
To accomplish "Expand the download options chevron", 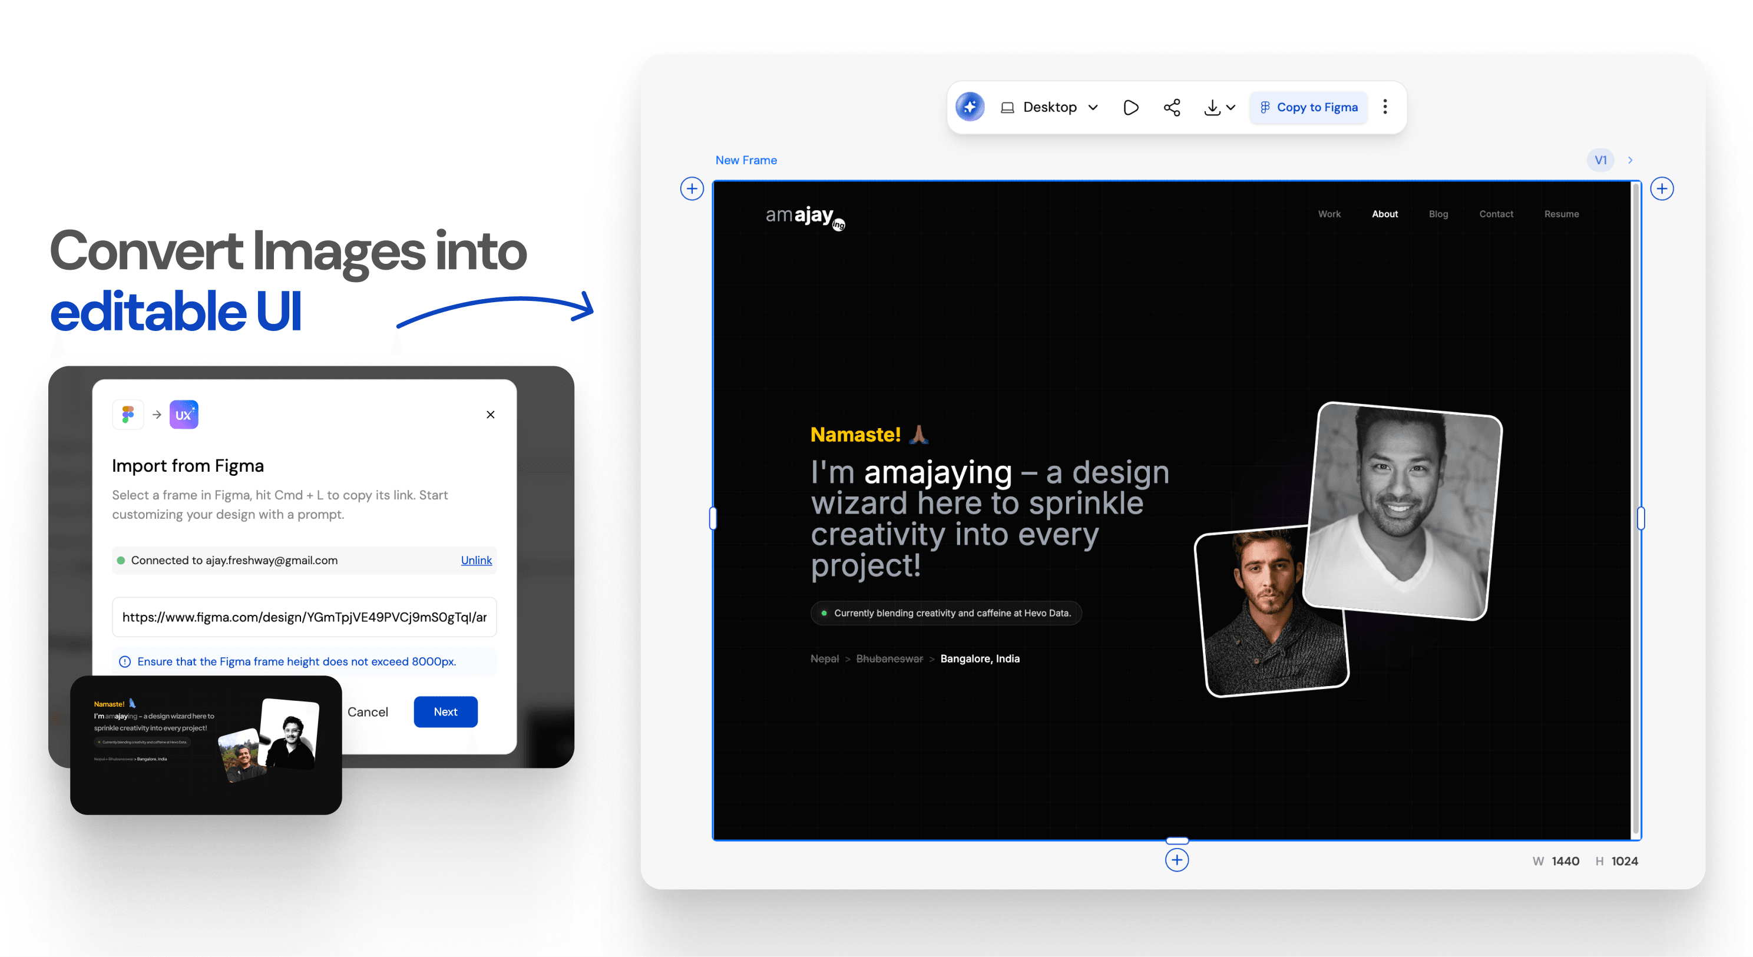I will coord(1231,107).
